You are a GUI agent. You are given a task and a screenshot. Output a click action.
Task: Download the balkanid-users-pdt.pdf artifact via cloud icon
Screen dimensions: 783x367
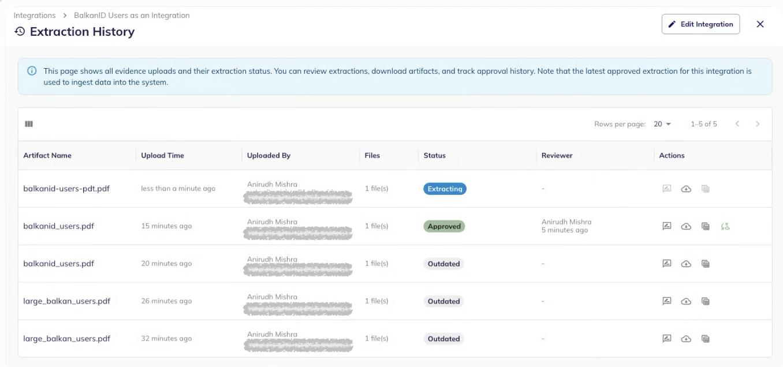(x=686, y=189)
